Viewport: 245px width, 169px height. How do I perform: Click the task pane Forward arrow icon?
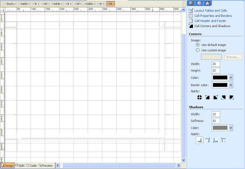coord(199,3)
